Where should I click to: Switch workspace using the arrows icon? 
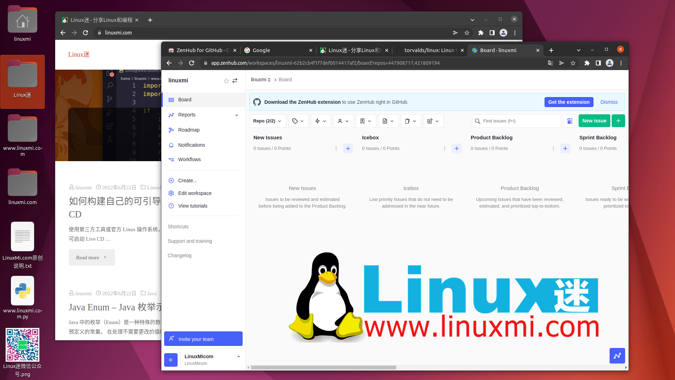(235, 81)
